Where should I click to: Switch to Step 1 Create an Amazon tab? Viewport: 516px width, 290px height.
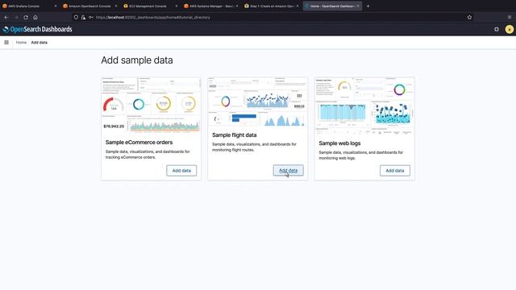pos(271,6)
